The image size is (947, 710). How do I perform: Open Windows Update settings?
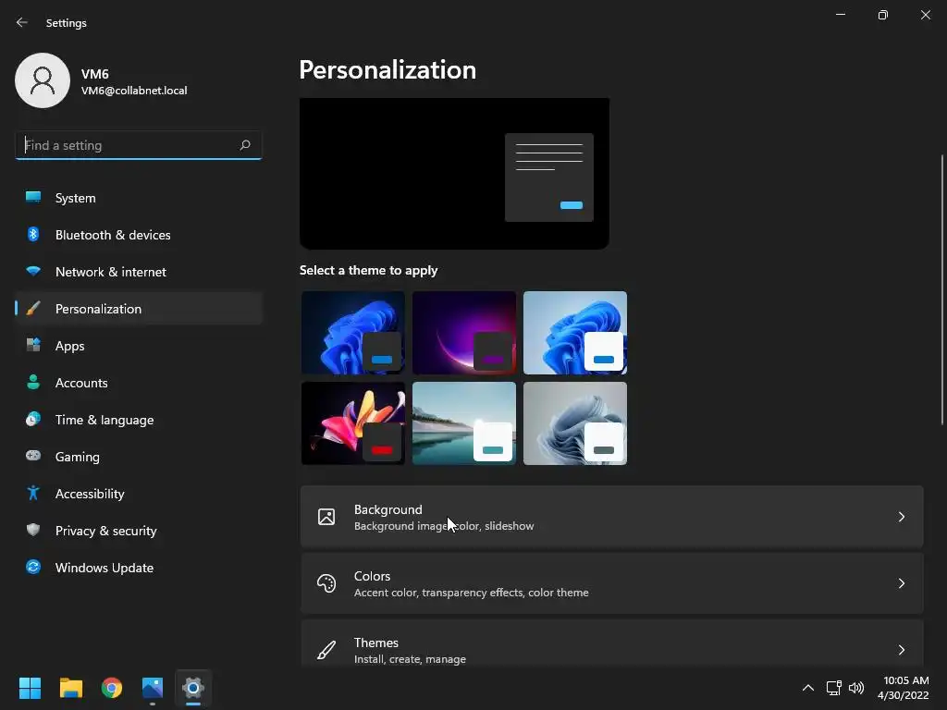pyautogui.click(x=139, y=568)
